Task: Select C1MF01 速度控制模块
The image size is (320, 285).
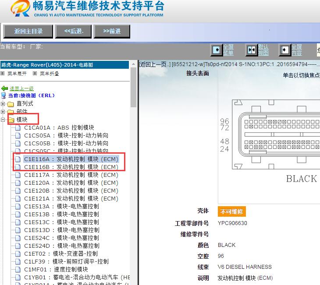Action: point(56,269)
